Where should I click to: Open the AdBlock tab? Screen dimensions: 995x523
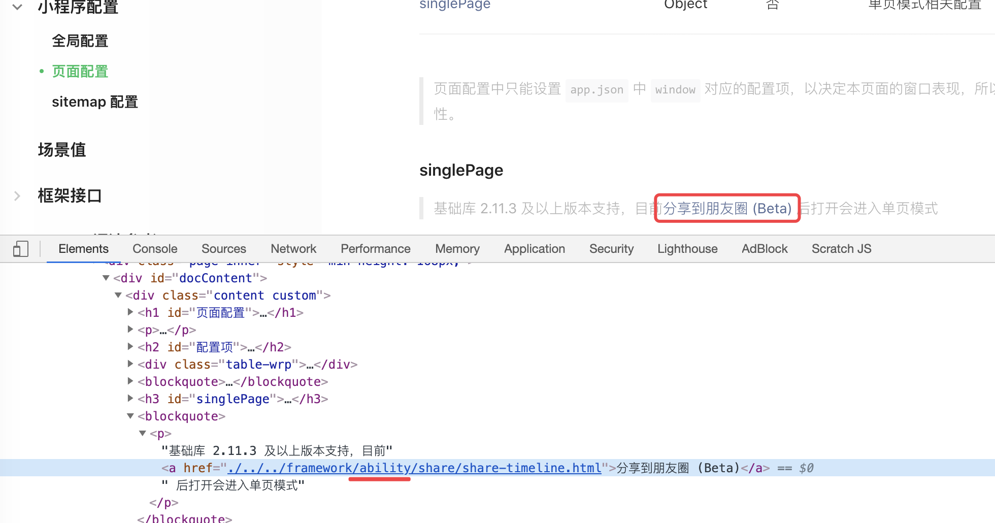click(x=765, y=249)
